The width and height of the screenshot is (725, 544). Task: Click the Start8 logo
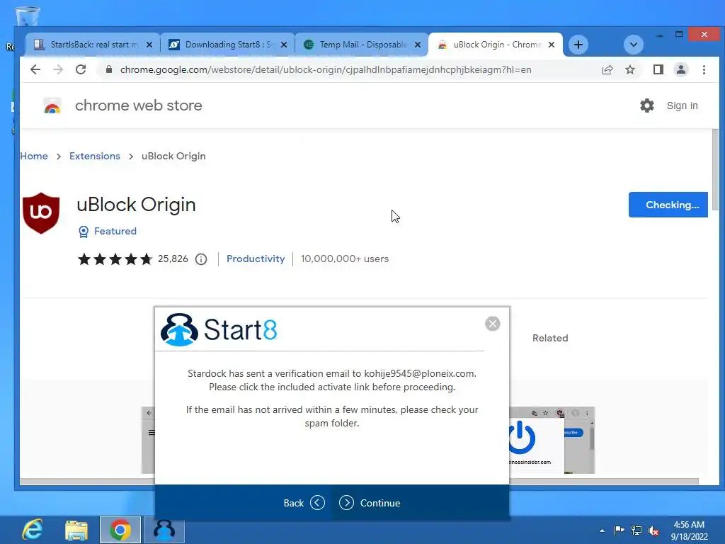pos(219,329)
